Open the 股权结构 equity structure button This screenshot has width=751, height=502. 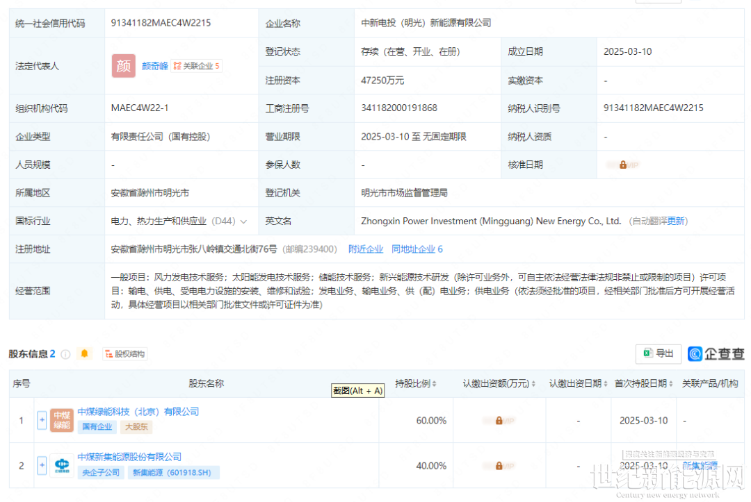(x=125, y=354)
